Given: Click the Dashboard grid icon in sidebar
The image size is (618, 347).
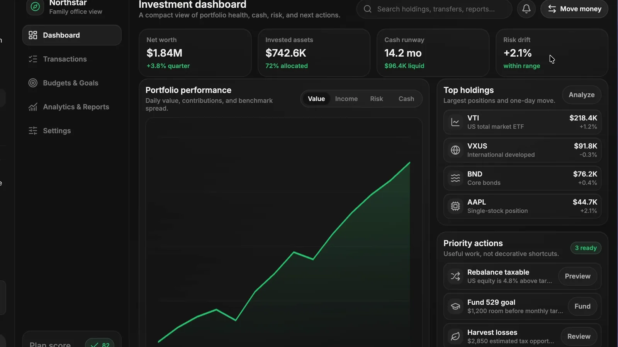Looking at the screenshot, I should [x=33, y=35].
